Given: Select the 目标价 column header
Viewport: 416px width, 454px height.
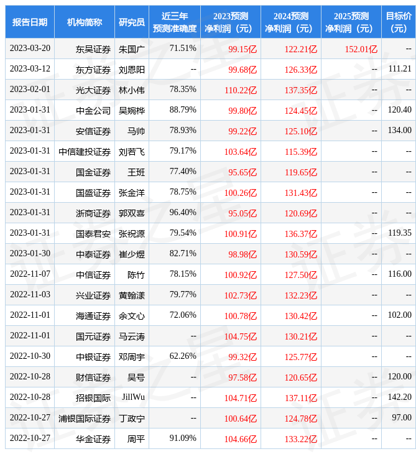Looking at the screenshot, I should point(398,22).
